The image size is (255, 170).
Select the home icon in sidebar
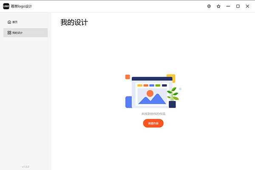9,22
